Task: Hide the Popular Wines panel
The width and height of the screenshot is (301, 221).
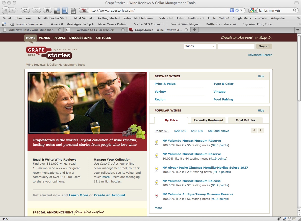Action: point(261,111)
